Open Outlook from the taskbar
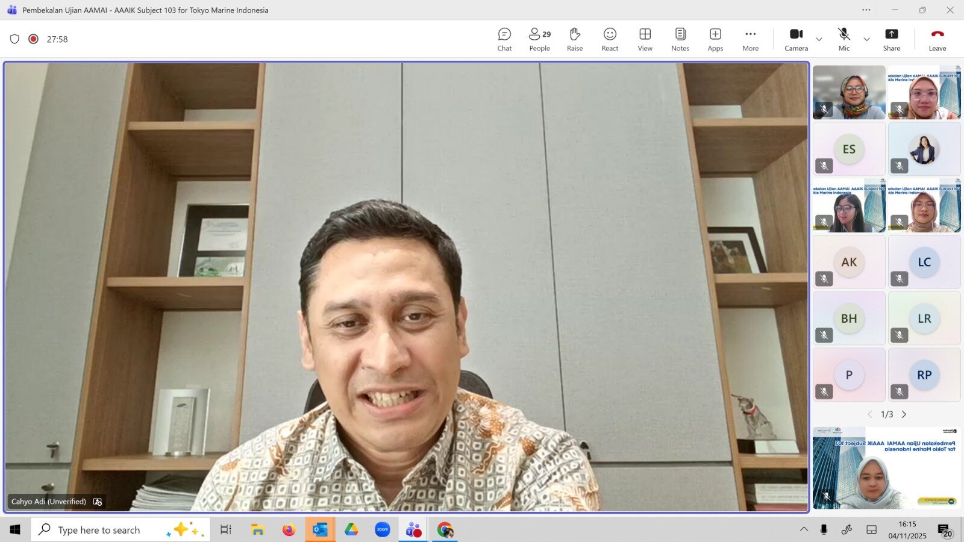The image size is (964, 542). tap(320, 530)
